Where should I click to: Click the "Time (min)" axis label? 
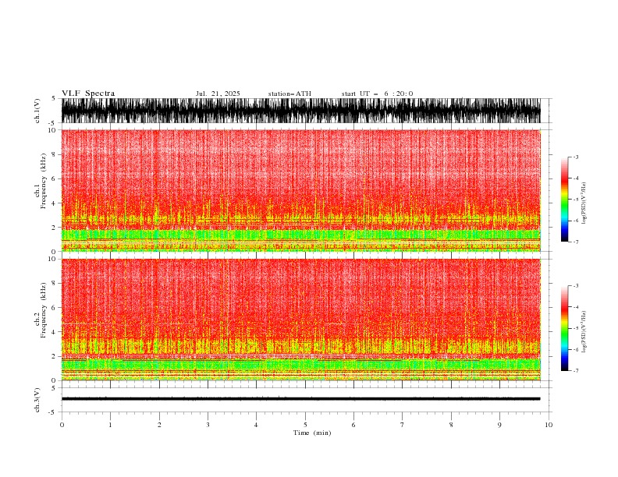[x=312, y=433]
